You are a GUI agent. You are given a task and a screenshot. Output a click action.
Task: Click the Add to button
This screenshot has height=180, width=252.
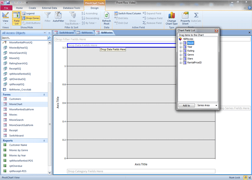[x=187, y=105]
